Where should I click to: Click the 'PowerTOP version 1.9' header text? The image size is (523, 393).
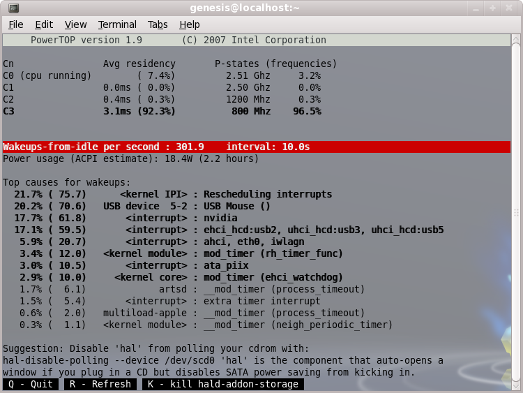click(86, 40)
